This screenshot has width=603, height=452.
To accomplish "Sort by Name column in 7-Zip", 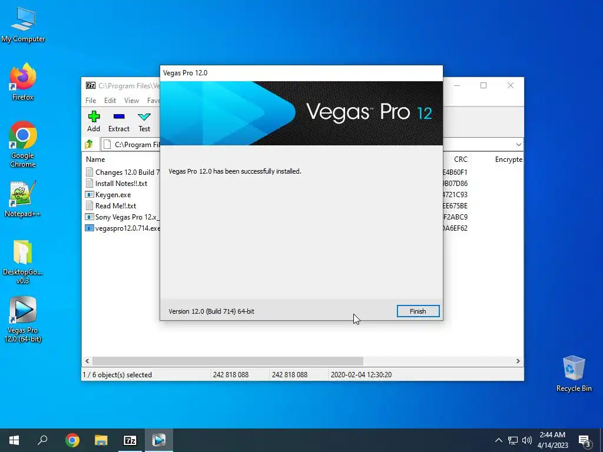I will (x=95, y=159).
